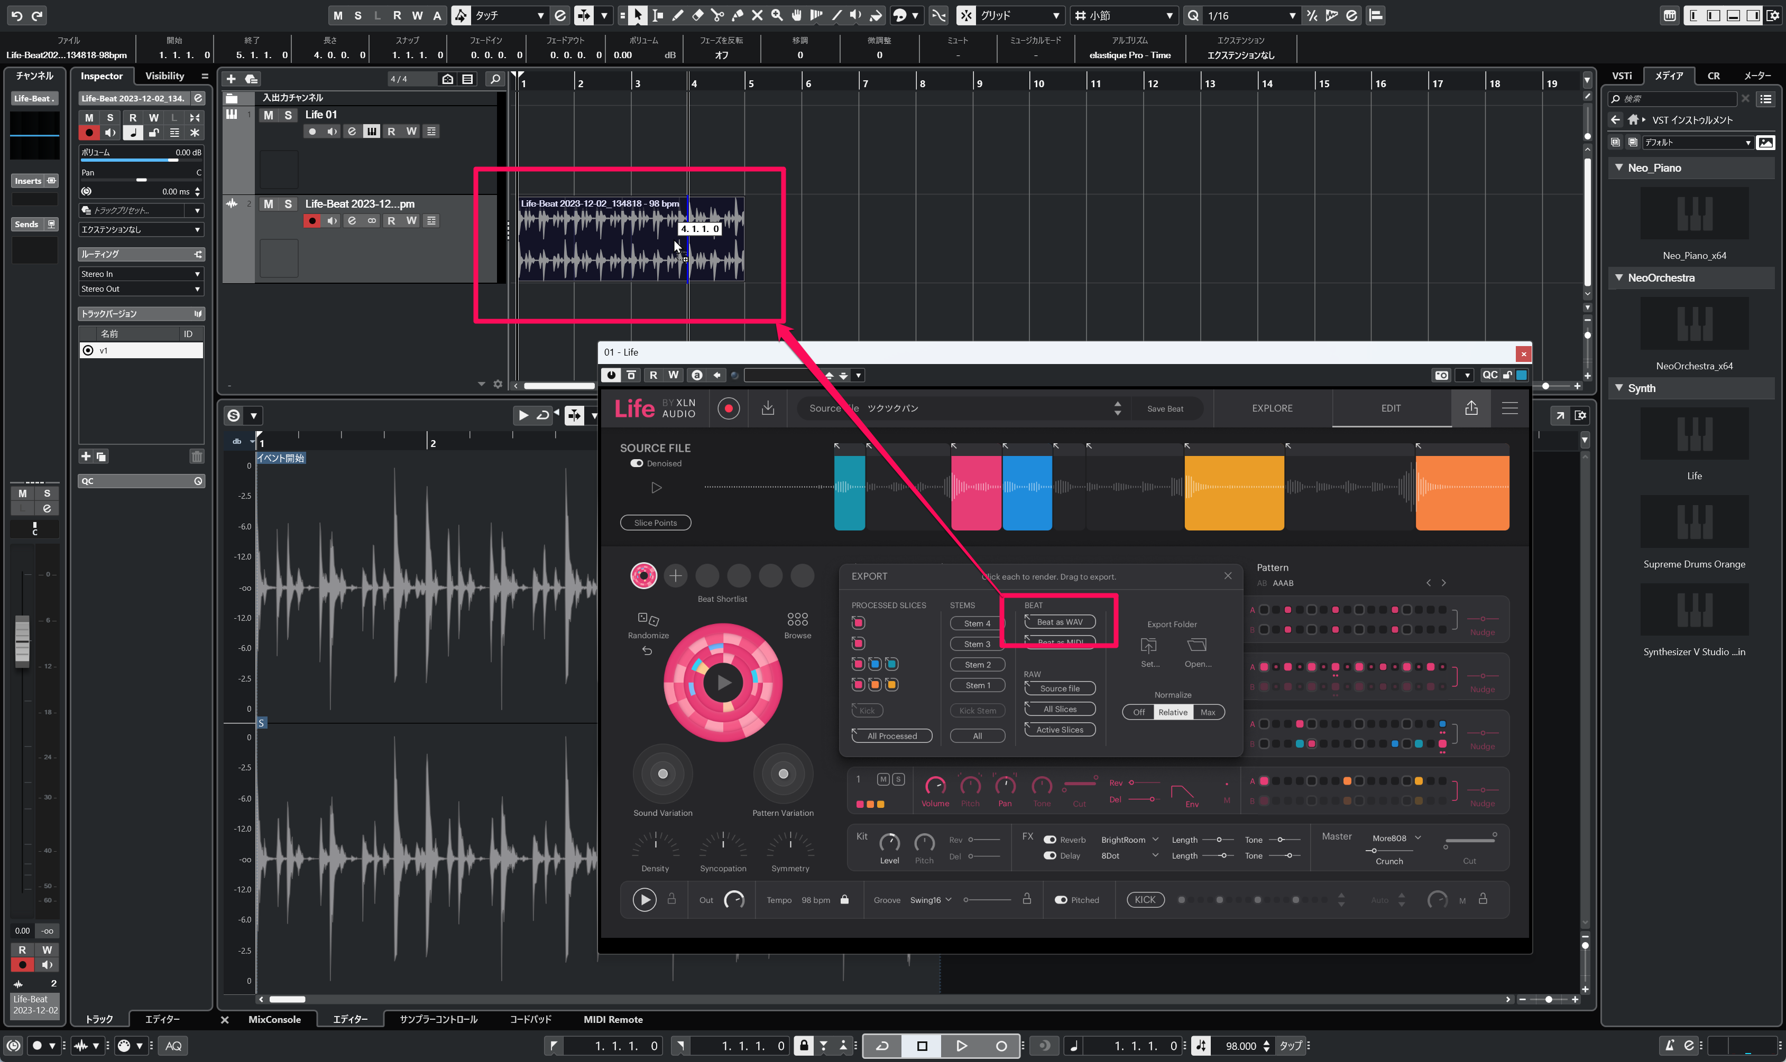Select the Range Selection tool
This screenshot has height=1062, width=1786.
(657, 15)
